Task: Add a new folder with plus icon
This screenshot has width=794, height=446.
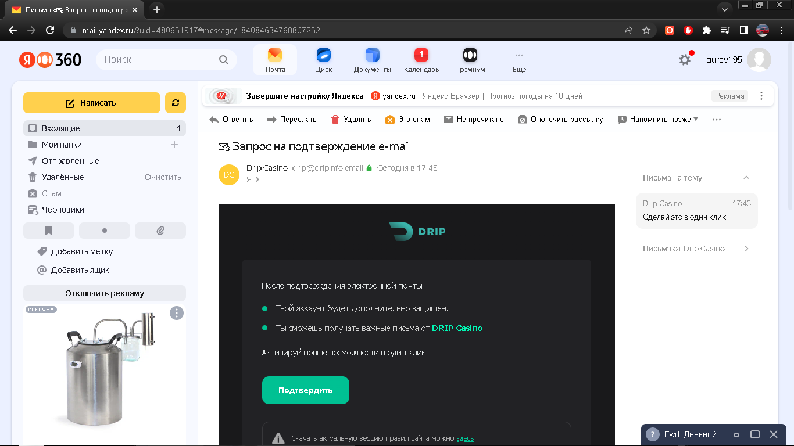Action: point(174,145)
